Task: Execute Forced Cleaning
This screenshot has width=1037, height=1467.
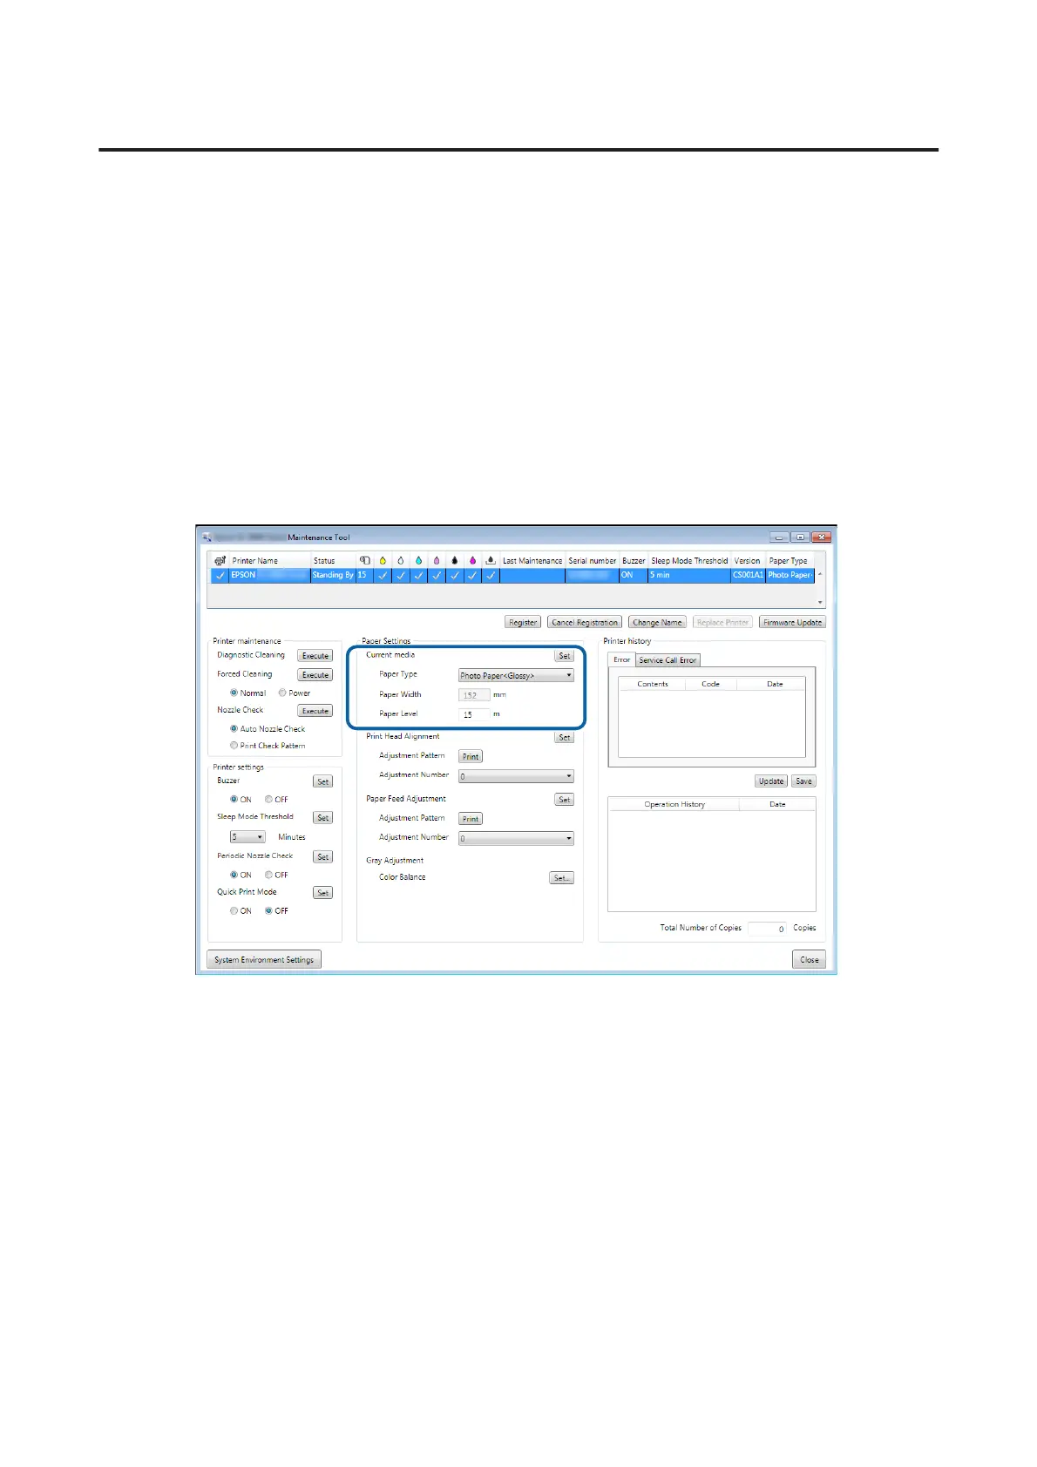Action: 315,675
